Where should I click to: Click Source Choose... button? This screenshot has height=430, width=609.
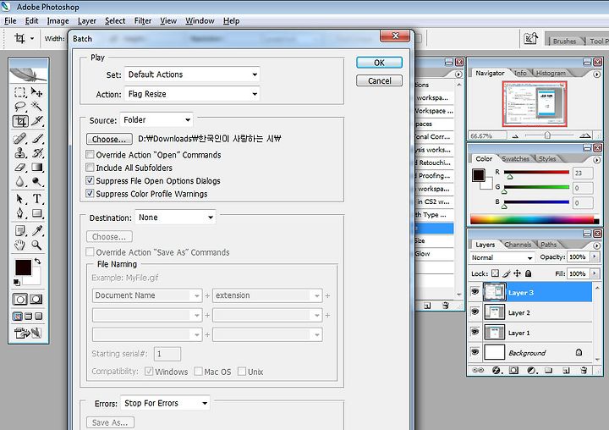point(109,139)
